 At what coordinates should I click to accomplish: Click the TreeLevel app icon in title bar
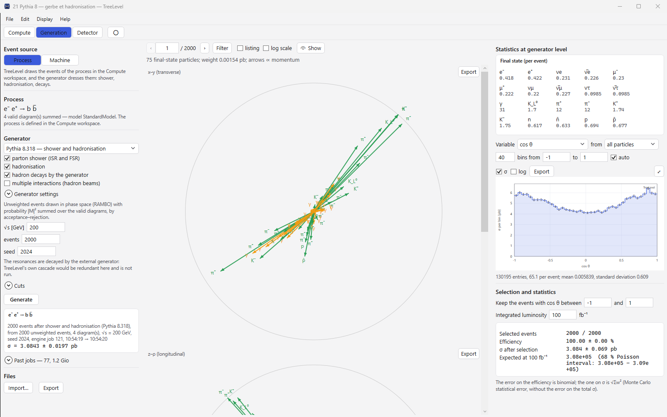tap(7, 6)
